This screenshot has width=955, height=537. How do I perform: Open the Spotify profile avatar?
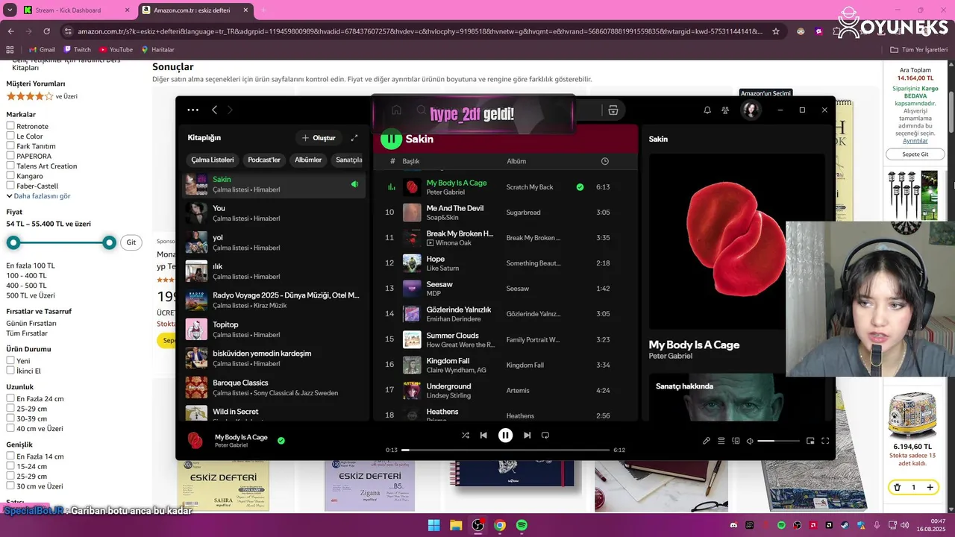[751, 110]
